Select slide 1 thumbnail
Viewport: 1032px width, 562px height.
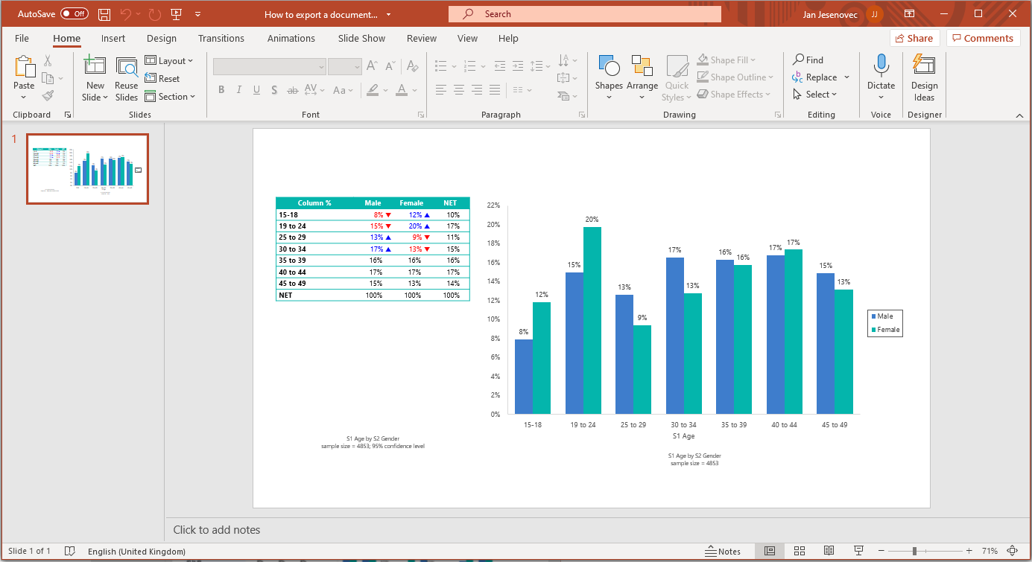tap(88, 169)
